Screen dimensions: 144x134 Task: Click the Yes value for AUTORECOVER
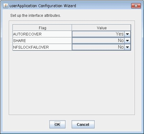point(98,34)
